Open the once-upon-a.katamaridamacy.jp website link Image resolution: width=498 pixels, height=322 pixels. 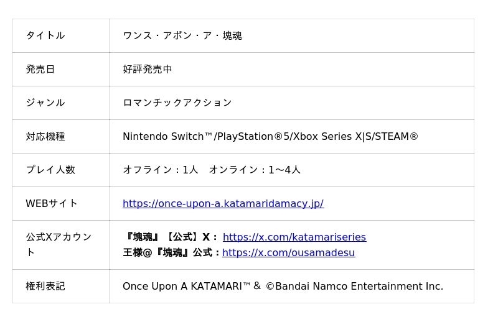pyautogui.click(x=223, y=204)
